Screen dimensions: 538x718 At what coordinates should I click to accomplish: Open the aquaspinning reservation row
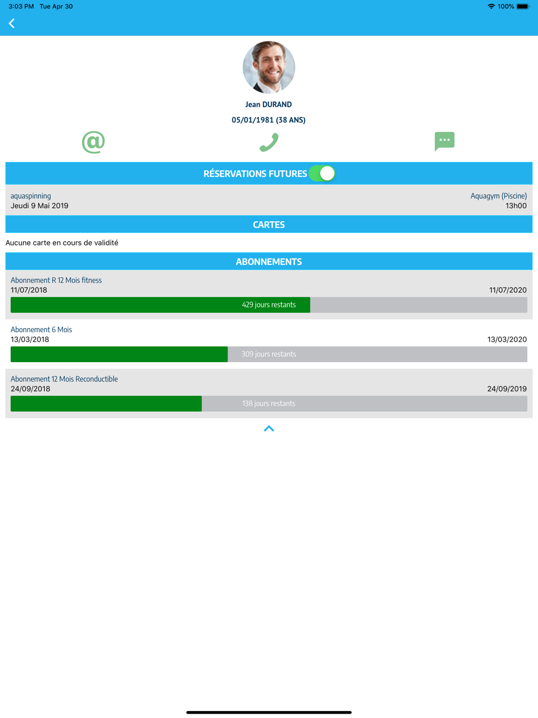click(x=269, y=200)
